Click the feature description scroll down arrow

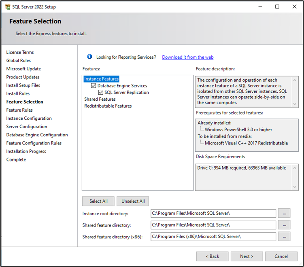click(295, 104)
